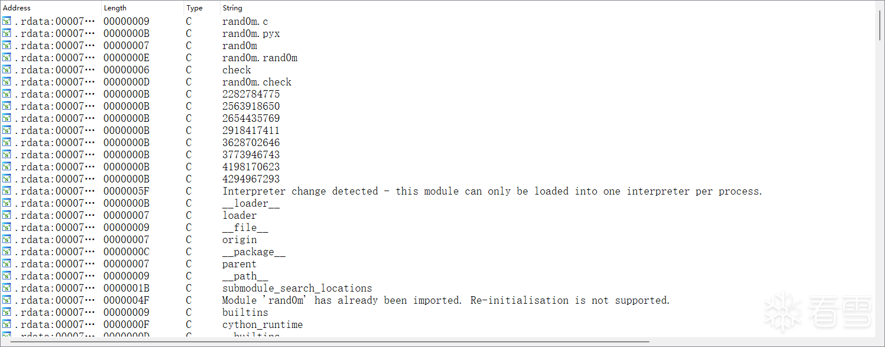Select the rand0m.check string row
Screen dimensions: 885x347
coord(257,82)
